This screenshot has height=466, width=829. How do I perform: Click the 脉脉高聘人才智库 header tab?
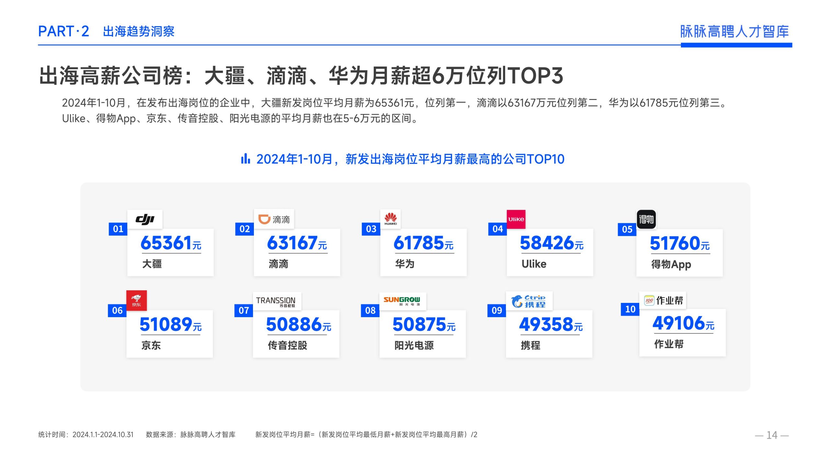(734, 32)
